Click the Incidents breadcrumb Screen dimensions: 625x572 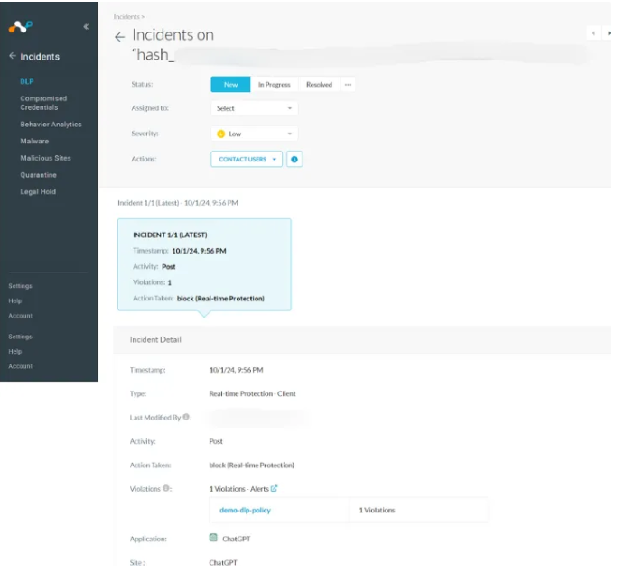126,17
